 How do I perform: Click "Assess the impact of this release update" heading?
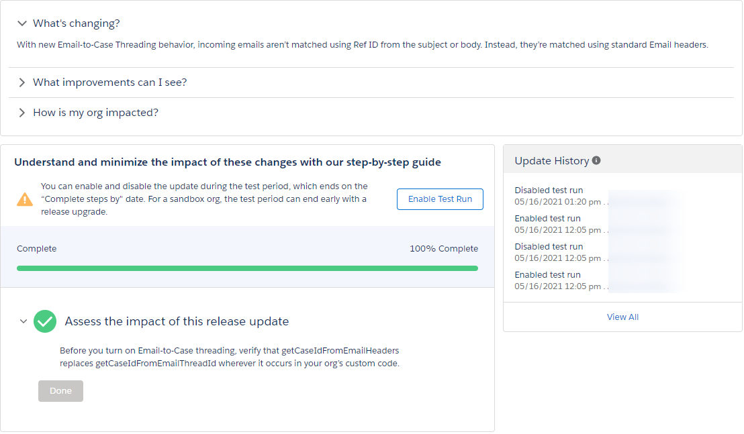click(177, 321)
